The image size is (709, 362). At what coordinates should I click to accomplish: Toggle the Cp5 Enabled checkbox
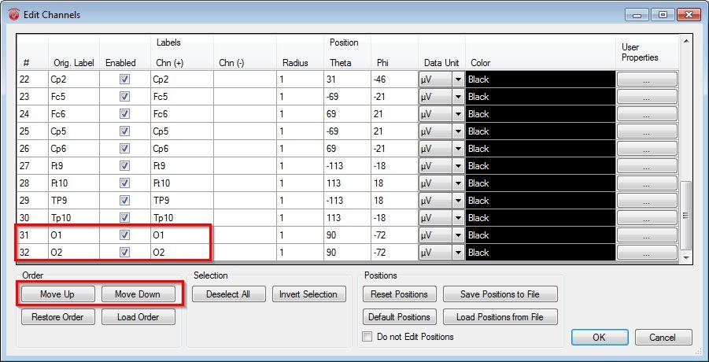click(x=125, y=131)
